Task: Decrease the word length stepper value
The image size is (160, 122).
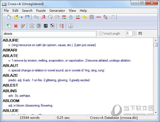Action: (135, 35)
